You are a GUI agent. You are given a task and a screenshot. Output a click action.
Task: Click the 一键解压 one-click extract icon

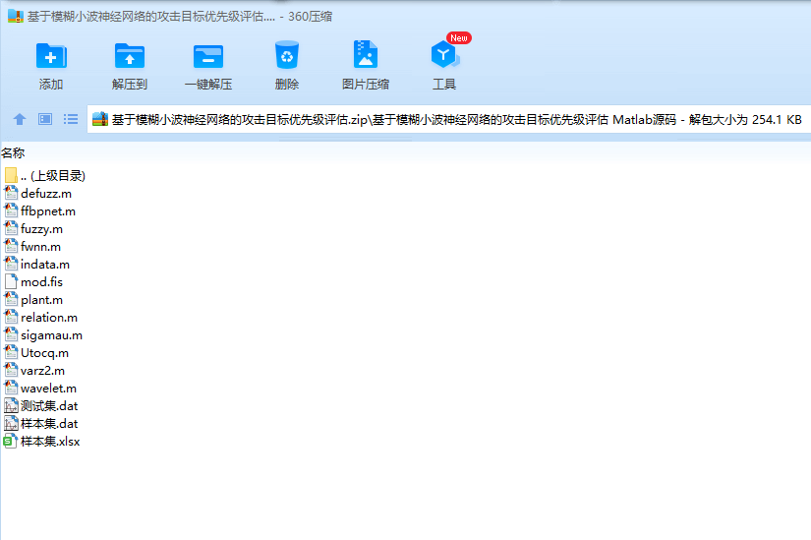pos(208,56)
